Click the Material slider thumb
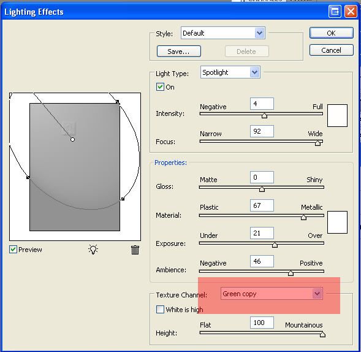 [303, 217]
